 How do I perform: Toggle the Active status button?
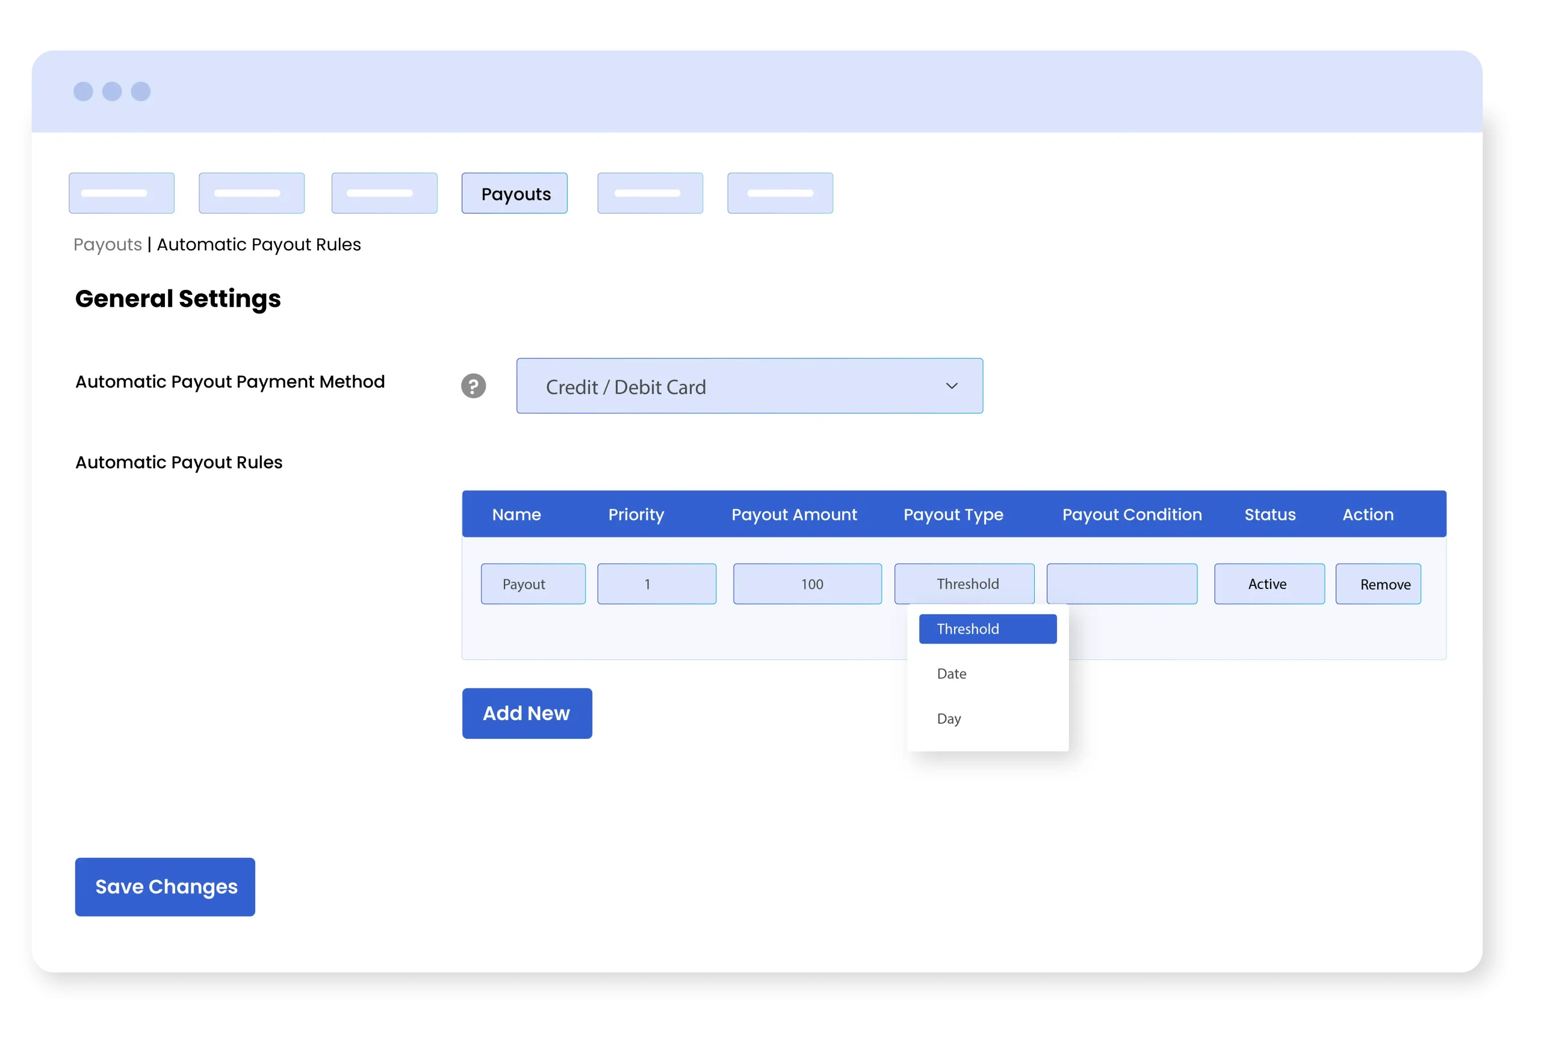coord(1268,584)
